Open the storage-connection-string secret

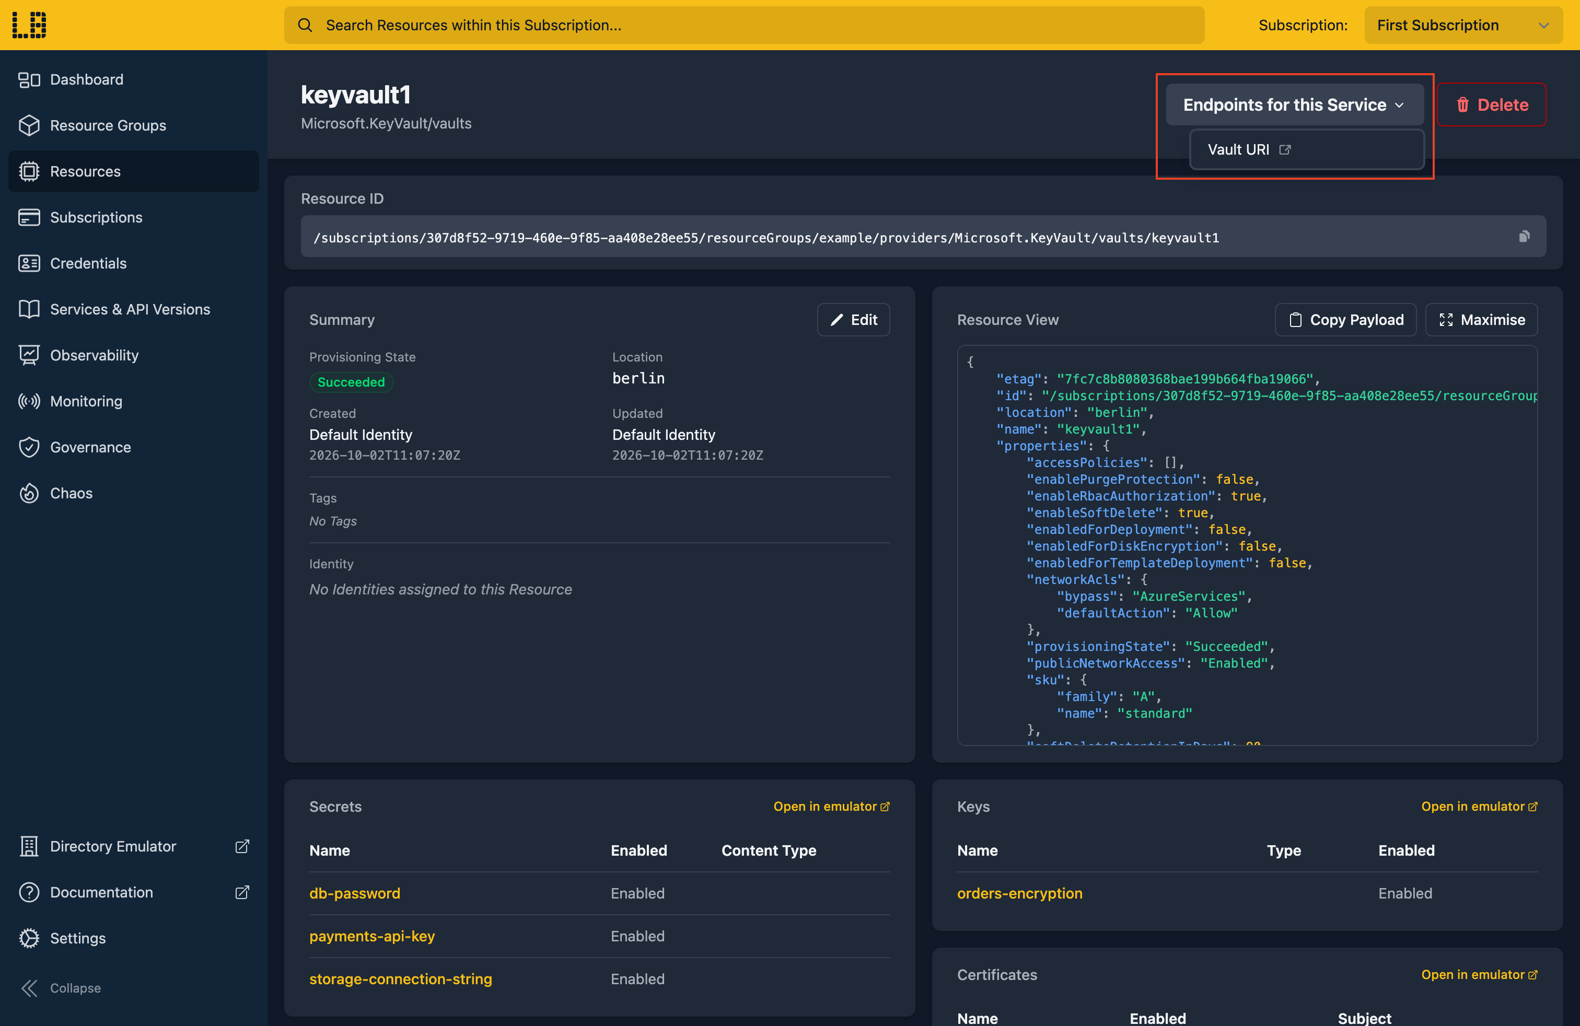(400, 978)
